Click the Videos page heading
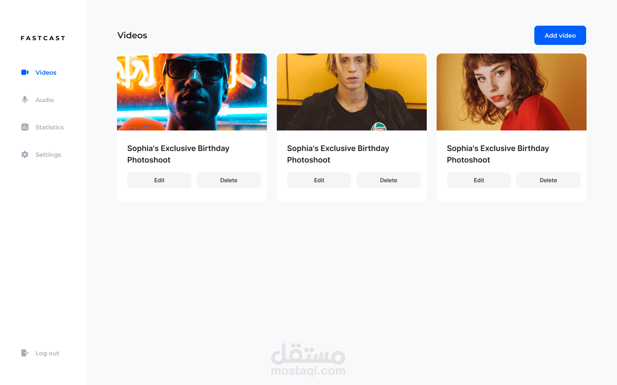 click(132, 36)
